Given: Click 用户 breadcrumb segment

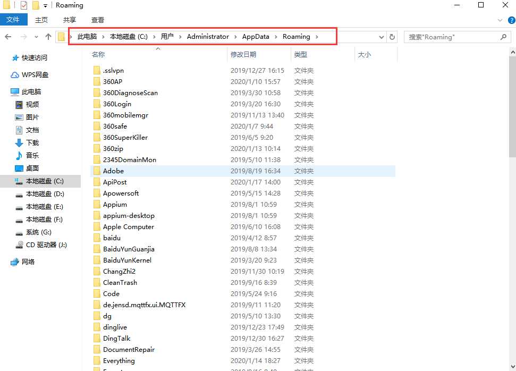Looking at the screenshot, I should point(167,37).
